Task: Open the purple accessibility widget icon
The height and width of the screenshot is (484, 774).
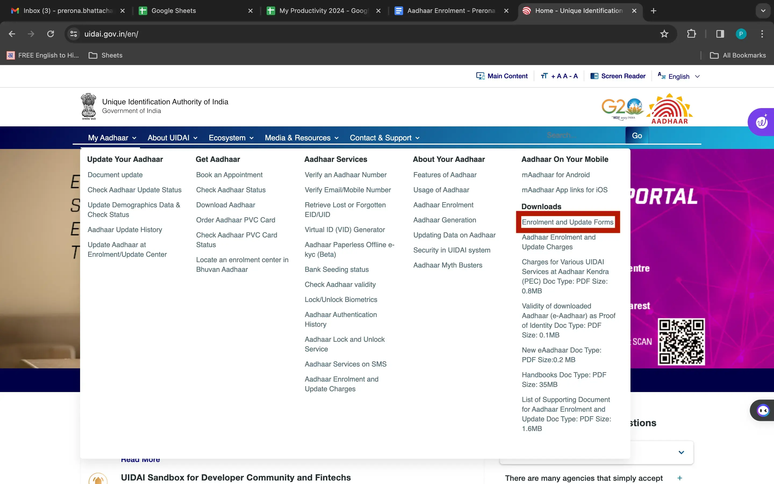Action: tap(762, 122)
